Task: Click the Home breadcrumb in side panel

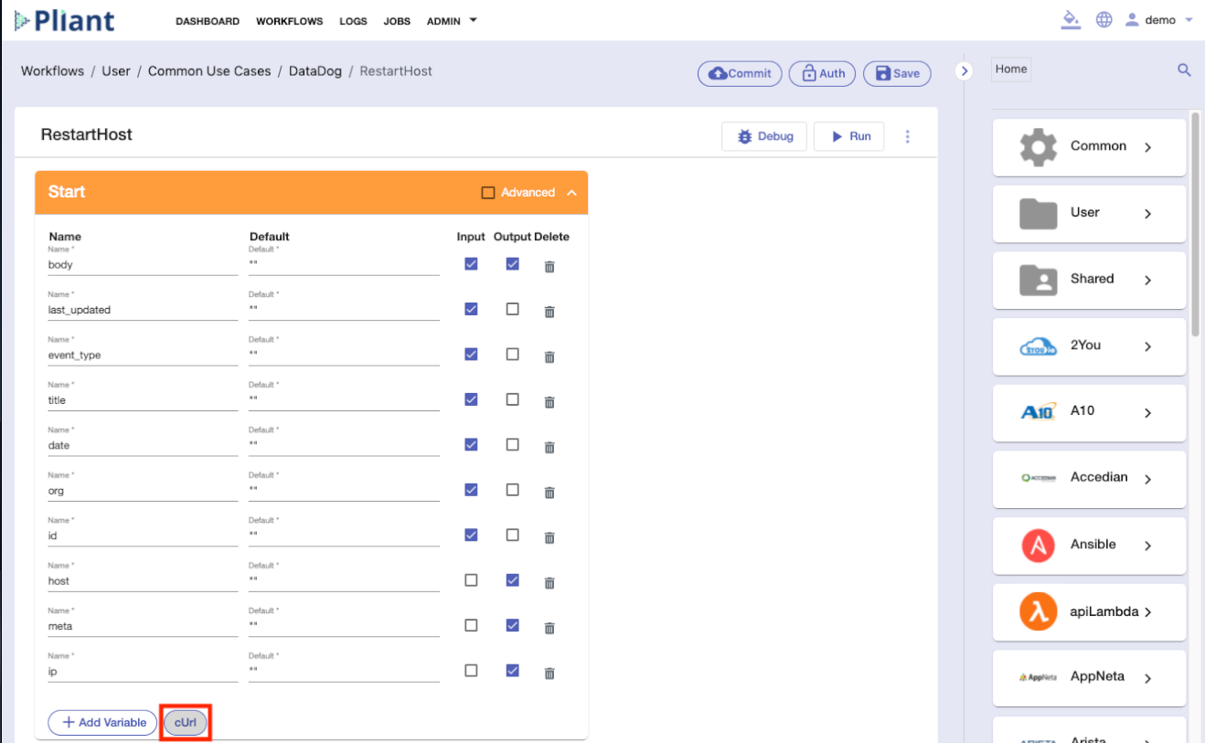Action: [1011, 69]
